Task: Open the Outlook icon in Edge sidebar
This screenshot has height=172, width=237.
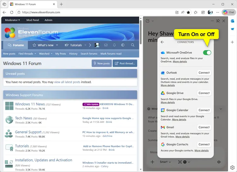Action: click(233, 21)
